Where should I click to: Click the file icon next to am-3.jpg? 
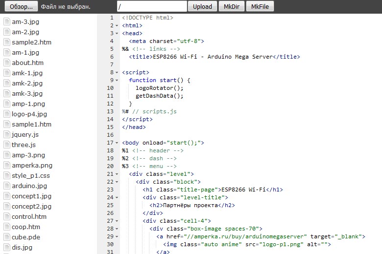click(x=7, y=21)
